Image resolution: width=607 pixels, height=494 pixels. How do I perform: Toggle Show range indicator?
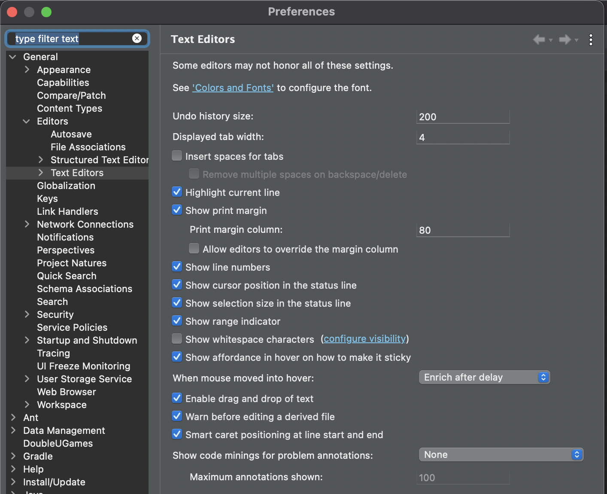coord(177,320)
